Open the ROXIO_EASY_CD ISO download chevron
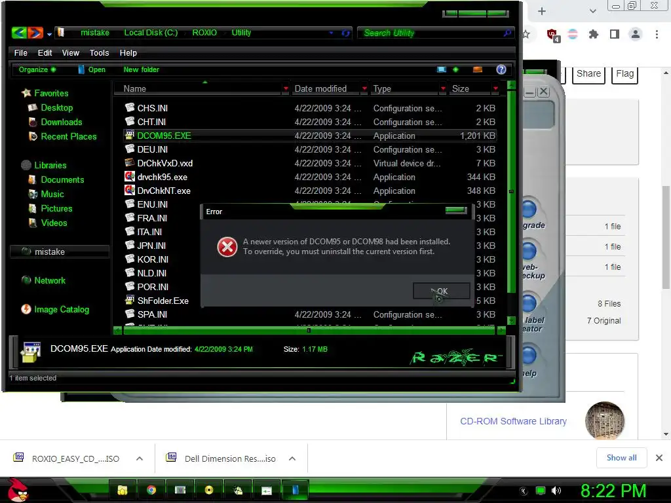 140,458
